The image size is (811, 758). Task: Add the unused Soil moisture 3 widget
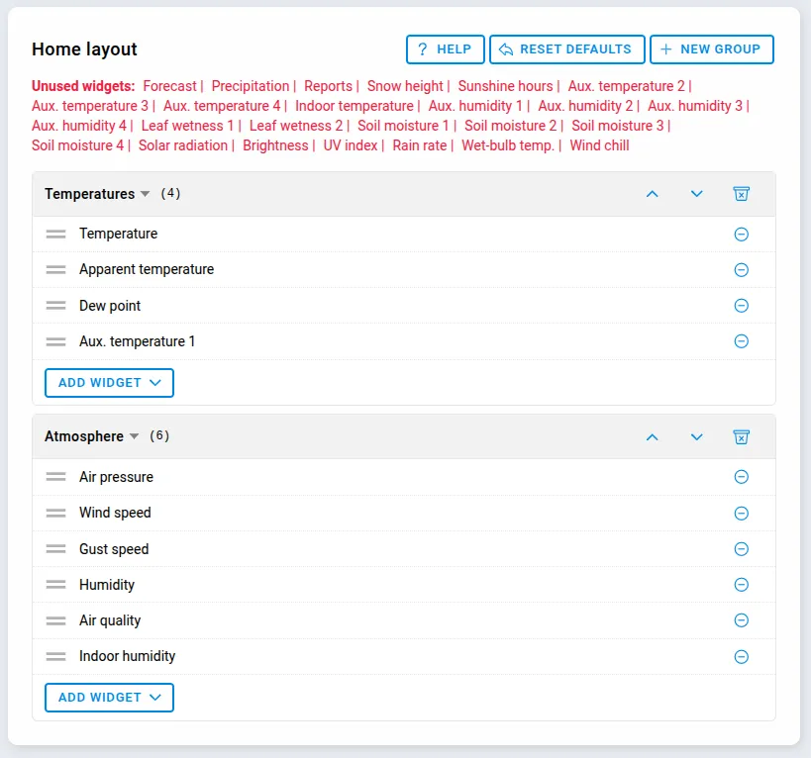[618, 126]
